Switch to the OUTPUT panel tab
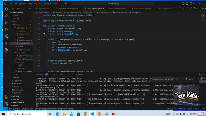Image resolution: width=206 pixels, height=116 pixels. coord(54,74)
